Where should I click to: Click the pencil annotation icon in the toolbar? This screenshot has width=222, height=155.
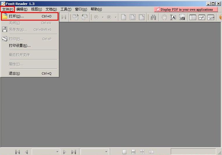tap(211, 17)
